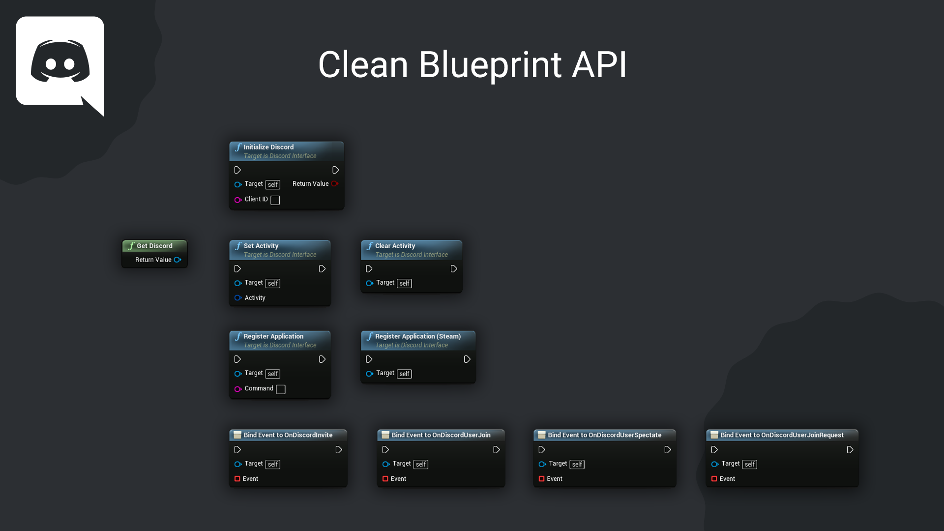Click the Command input field on Register Application

point(281,388)
